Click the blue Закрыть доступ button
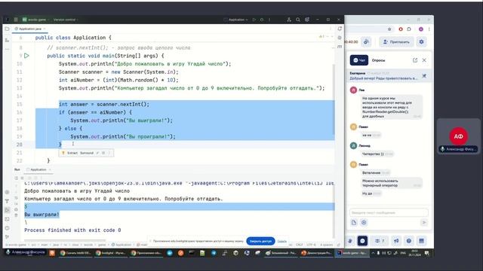The width and height of the screenshot is (483, 271). (260, 241)
